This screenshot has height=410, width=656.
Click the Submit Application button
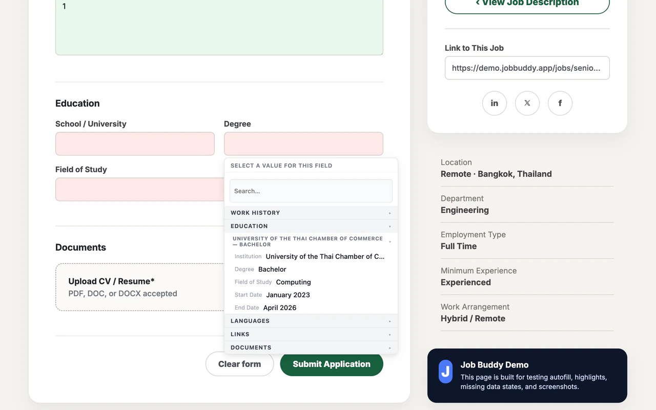coord(332,364)
